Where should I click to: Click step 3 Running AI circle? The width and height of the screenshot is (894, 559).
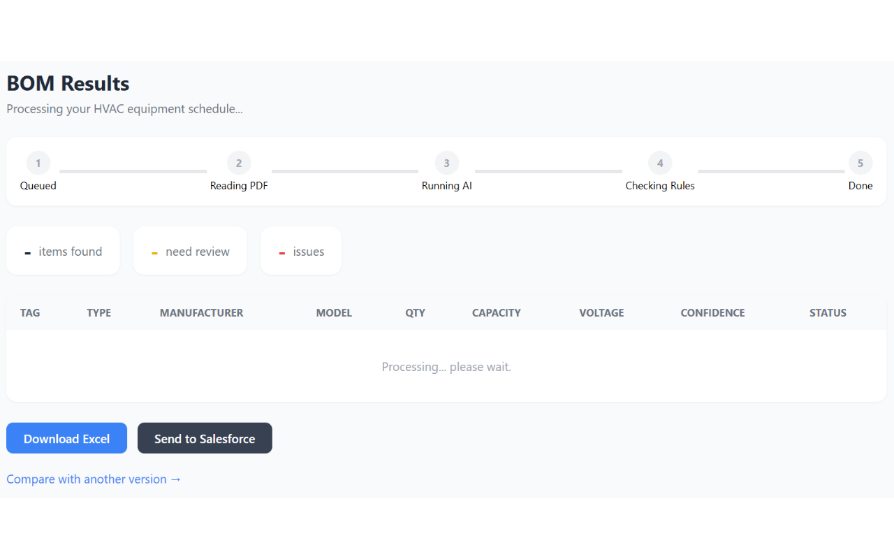447,164
